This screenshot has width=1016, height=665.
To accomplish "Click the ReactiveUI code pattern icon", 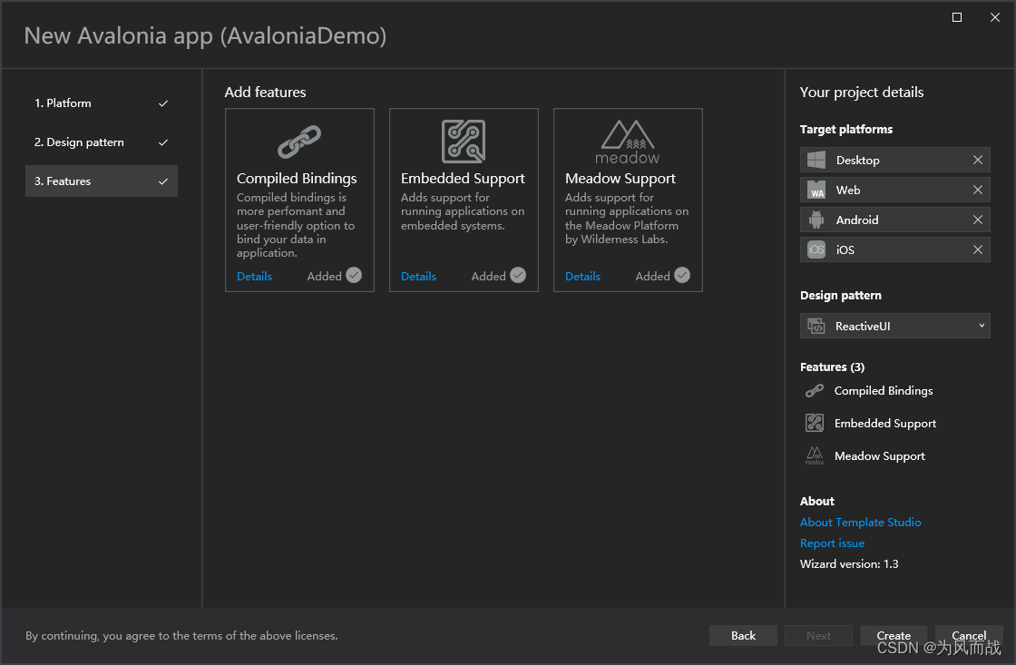I will [x=817, y=326].
